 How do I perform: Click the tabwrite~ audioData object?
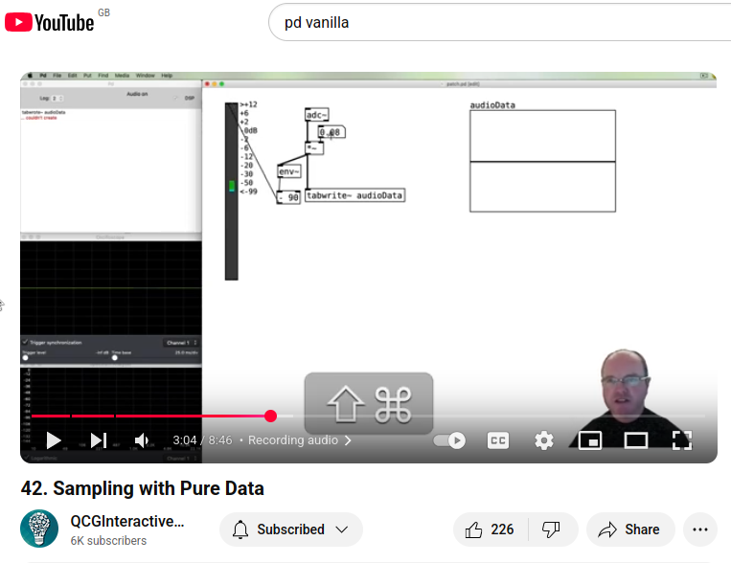click(354, 195)
